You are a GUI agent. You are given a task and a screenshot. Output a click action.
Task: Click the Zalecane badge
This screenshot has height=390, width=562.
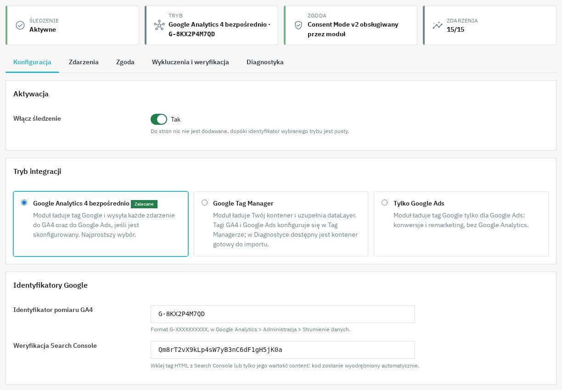pyautogui.click(x=144, y=204)
